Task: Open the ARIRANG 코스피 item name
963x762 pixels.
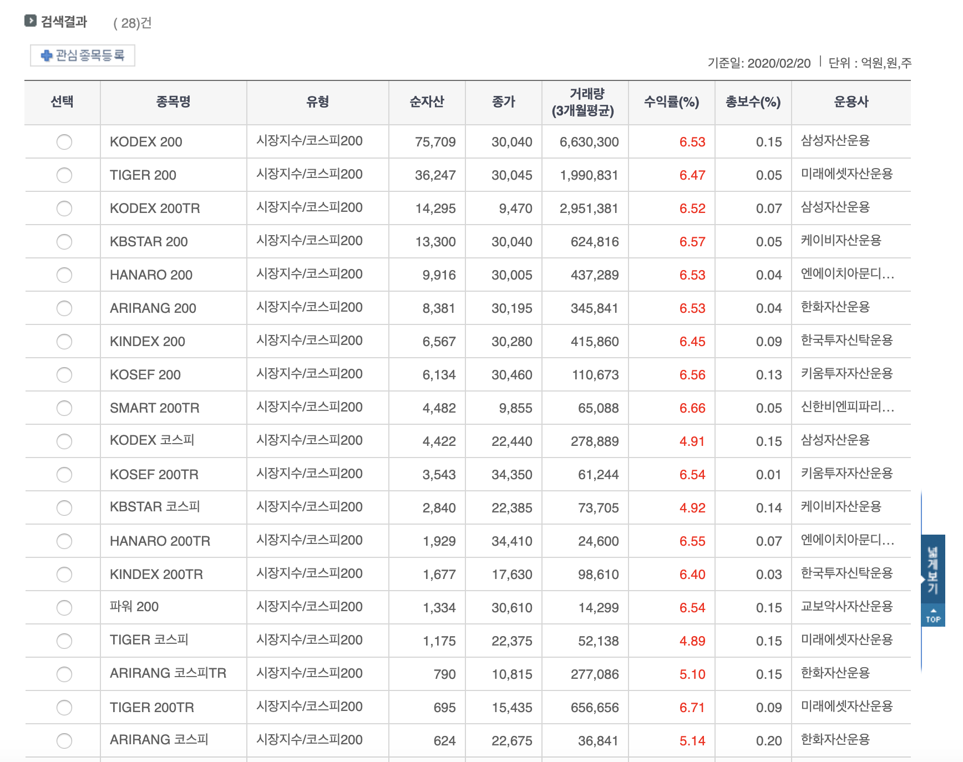Action: tap(159, 740)
